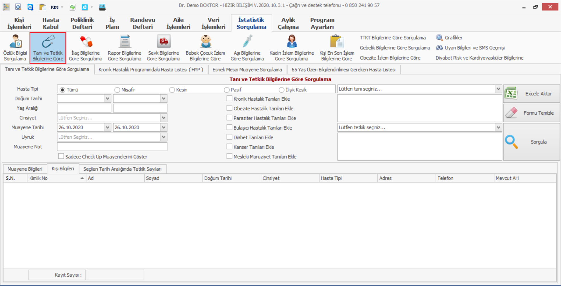Enable Sadece Check Up Muayenelerini Göster
Image resolution: width=561 pixels, height=286 pixels.
(61, 156)
